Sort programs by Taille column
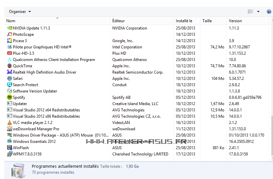The width and height of the screenshot is (273, 179). [207, 21]
